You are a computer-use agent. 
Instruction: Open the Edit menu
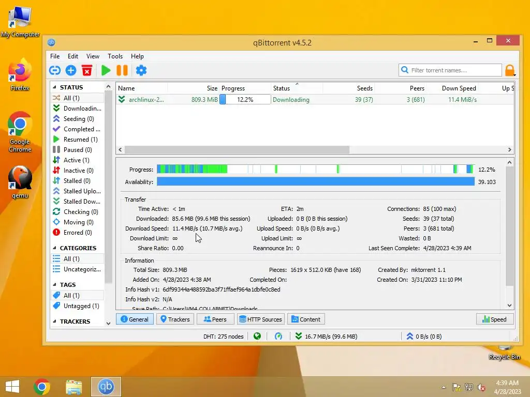pos(72,56)
